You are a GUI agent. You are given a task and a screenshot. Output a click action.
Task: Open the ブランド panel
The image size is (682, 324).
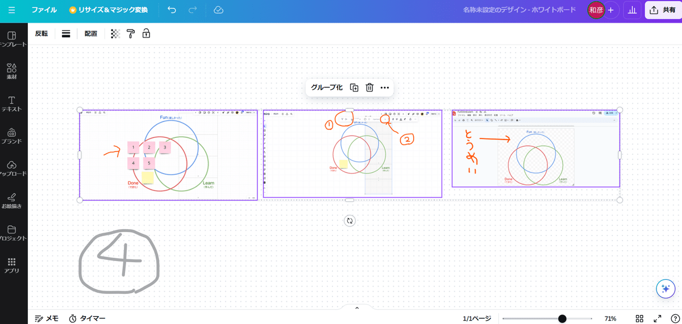(x=12, y=136)
